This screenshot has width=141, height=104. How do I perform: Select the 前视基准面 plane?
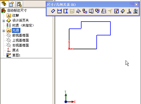18,35
